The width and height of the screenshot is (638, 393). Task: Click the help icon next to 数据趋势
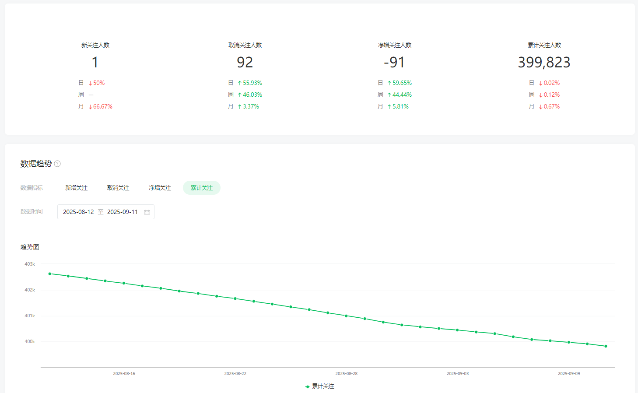click(x=57, y=164)
